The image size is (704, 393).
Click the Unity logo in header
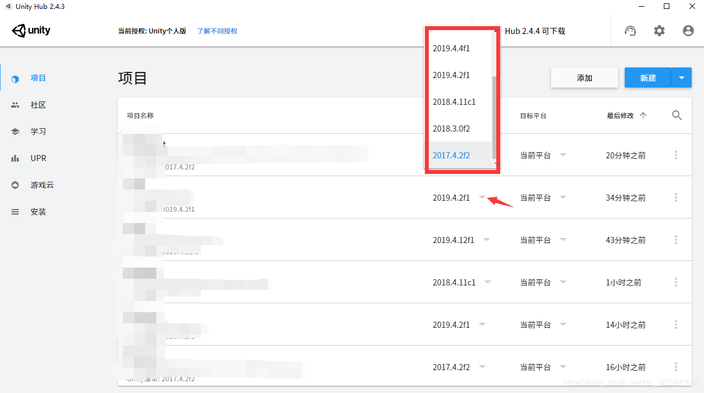(x=31, y=31)
